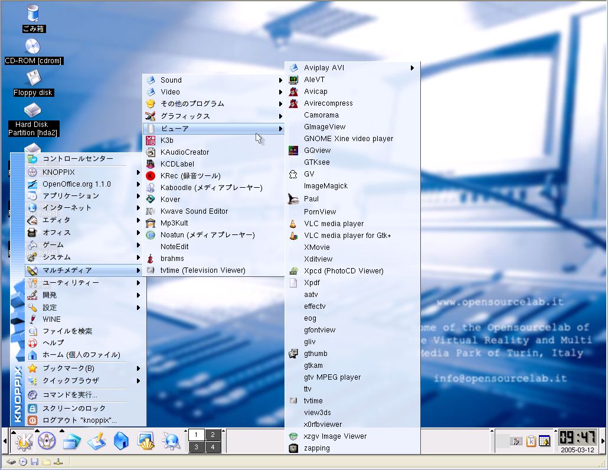The width and height of the screenshot is (608, 470).
Task: Hide the panel using the left edge arrow
Action: coord(5,441)
